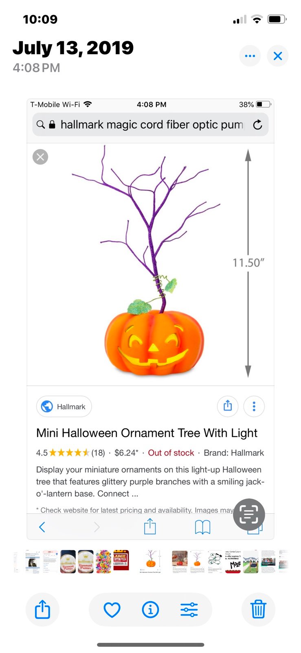
Task: Open photo info with the circled i icon
Action: tap(150, 610)
